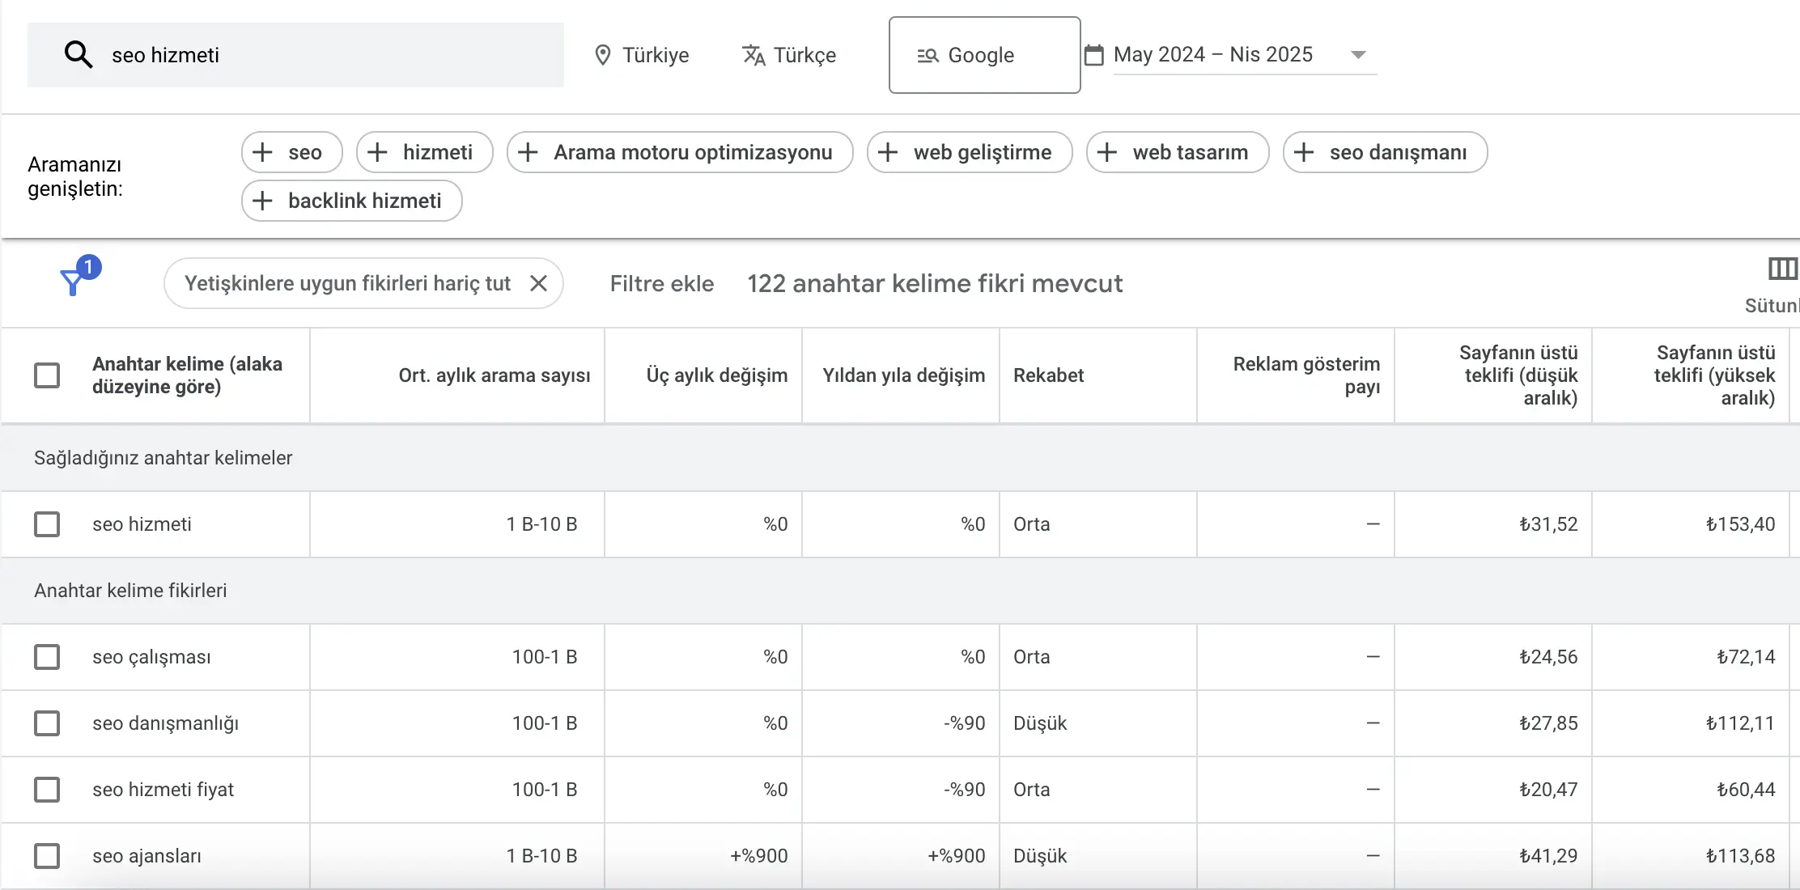Check the 'seo çalışması' row checkbox
The width and height of the screenshot is (1800, 890).
(47, 657)
